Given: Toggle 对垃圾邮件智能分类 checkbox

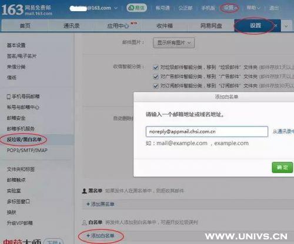Looking at the screenshot, I should point(156,68).
